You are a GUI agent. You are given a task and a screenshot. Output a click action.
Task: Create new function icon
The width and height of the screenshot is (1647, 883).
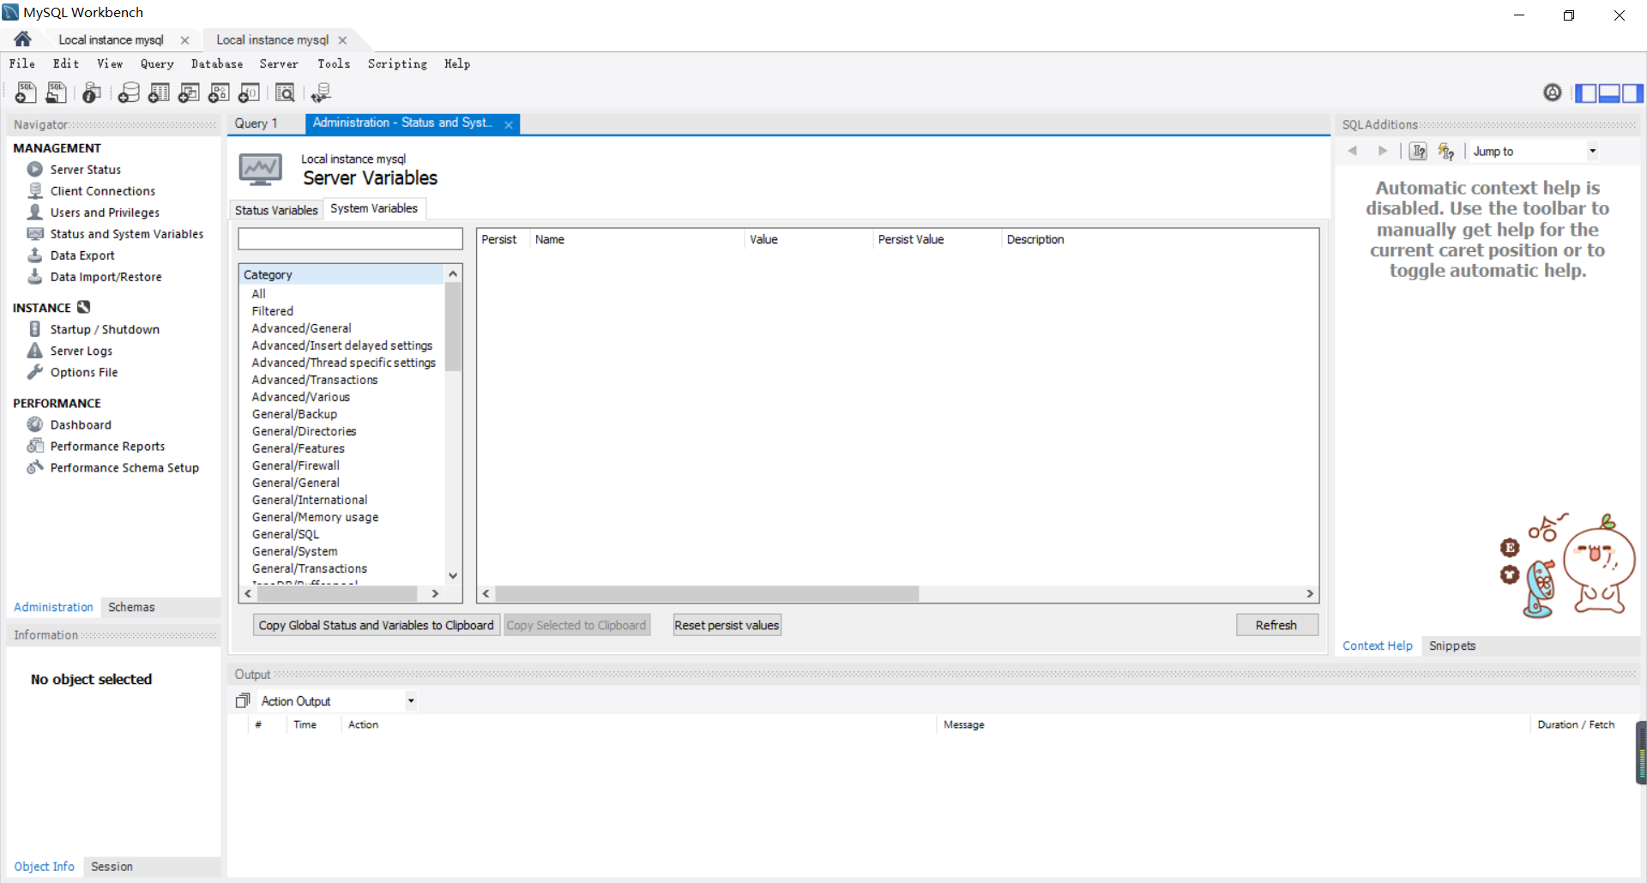click(x=249, y=93)
